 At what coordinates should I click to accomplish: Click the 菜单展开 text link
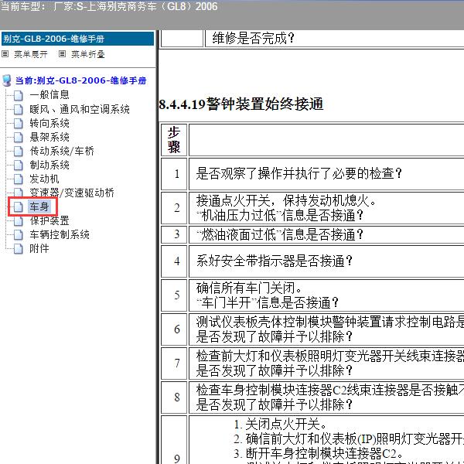pyautogui.click(x=31, y=54)
